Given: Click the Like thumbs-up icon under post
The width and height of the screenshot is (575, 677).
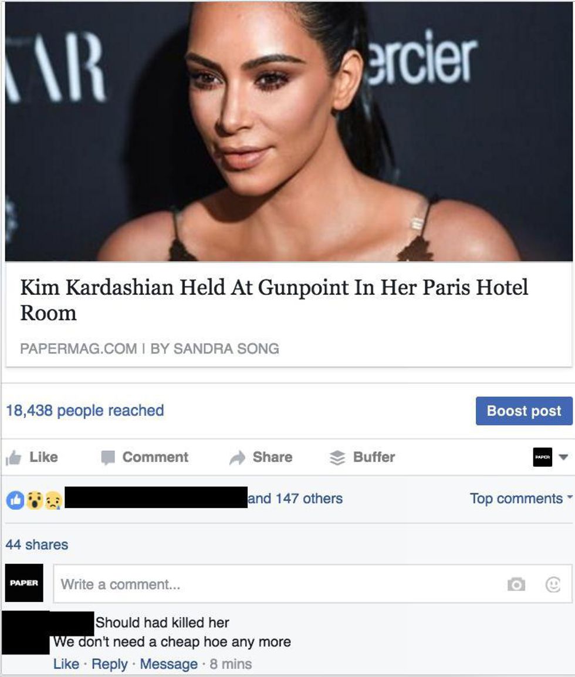Looking at the screenshot, I should pyautogui.click(x=13, y=457).
